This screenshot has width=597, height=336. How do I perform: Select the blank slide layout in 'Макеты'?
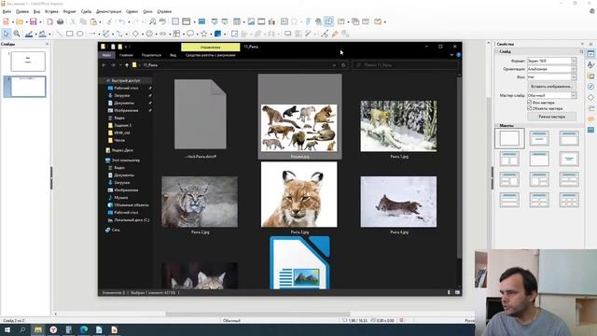point(509,138)
